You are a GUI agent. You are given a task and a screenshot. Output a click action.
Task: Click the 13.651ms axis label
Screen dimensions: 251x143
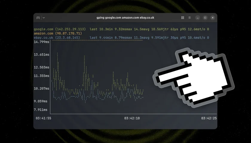tap(42, 55)
